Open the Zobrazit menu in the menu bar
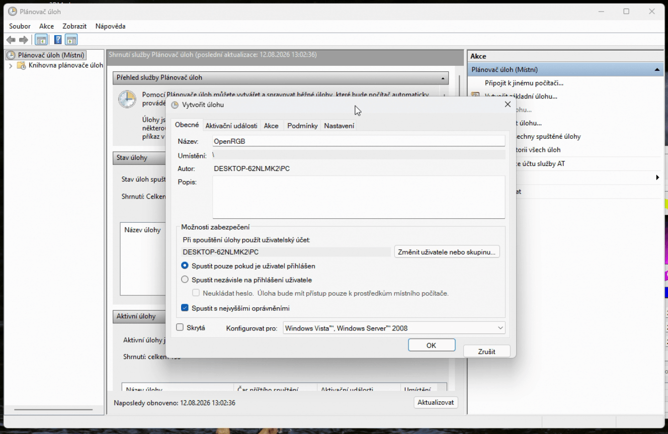 [x=74, y=26]
